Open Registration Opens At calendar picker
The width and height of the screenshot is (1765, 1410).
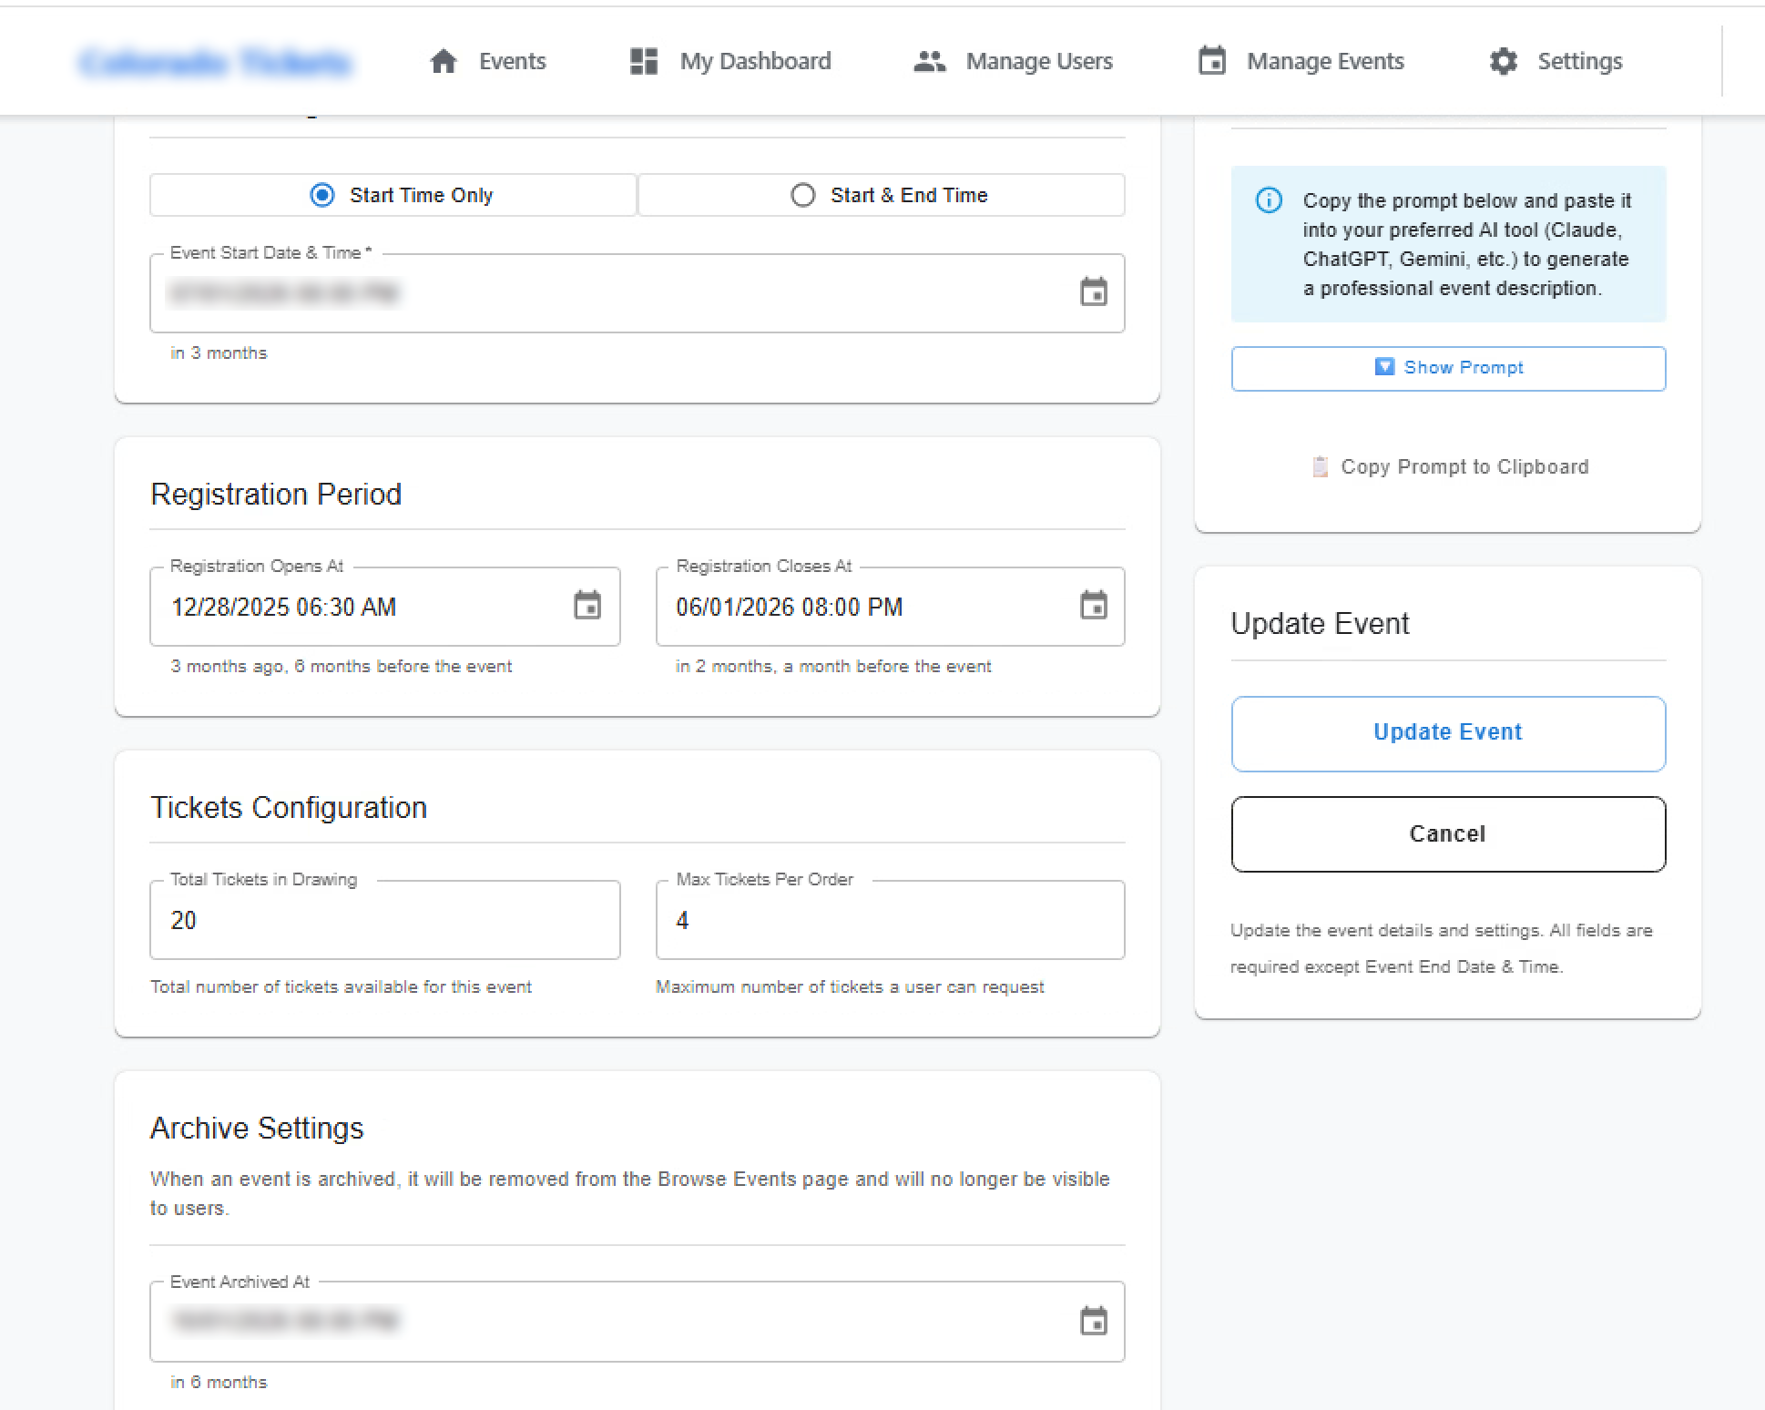587,606
